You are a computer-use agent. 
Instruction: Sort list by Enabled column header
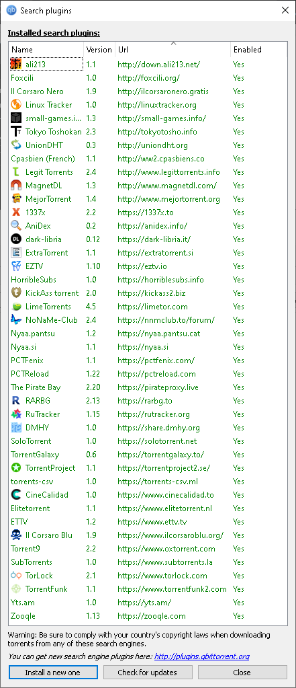pos(259,50)
